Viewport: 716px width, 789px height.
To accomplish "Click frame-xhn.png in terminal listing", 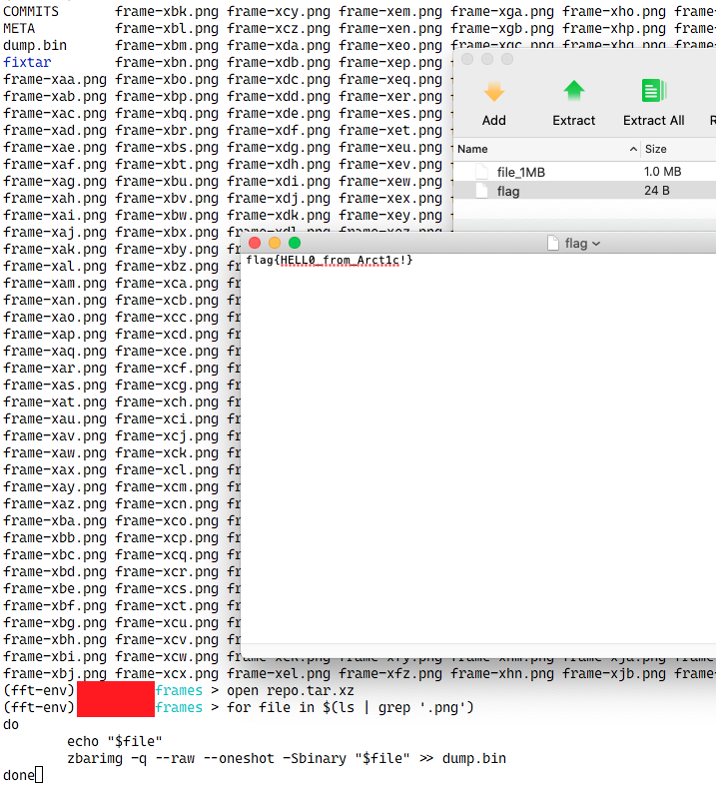I will click(x=502, y=673).
